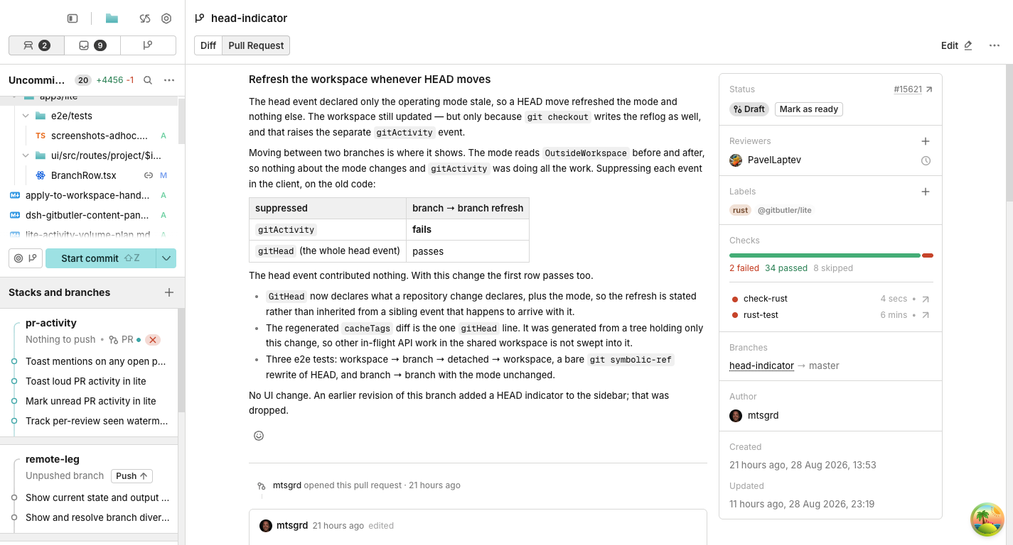The width and height of the screenshot is (1013, 545).
Task: Open Start commit dropdown arrow
Action: (166, 258)
